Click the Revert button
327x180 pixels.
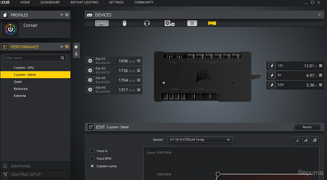point(307,127)
